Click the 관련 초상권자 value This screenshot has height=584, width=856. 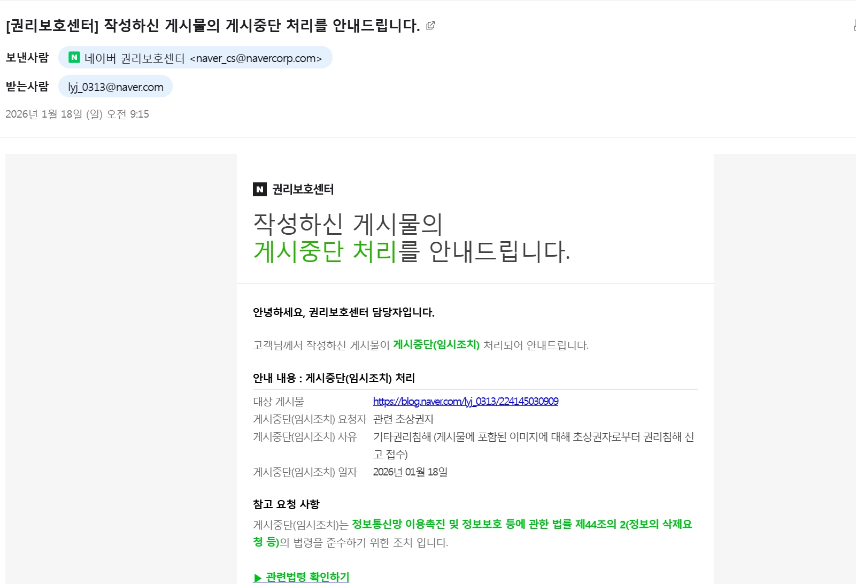[404, 419]
